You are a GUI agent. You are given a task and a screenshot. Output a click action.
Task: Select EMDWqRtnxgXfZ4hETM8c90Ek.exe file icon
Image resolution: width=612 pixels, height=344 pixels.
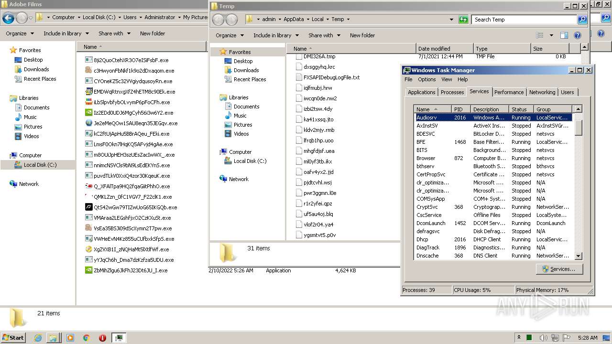tap(88, 92)
